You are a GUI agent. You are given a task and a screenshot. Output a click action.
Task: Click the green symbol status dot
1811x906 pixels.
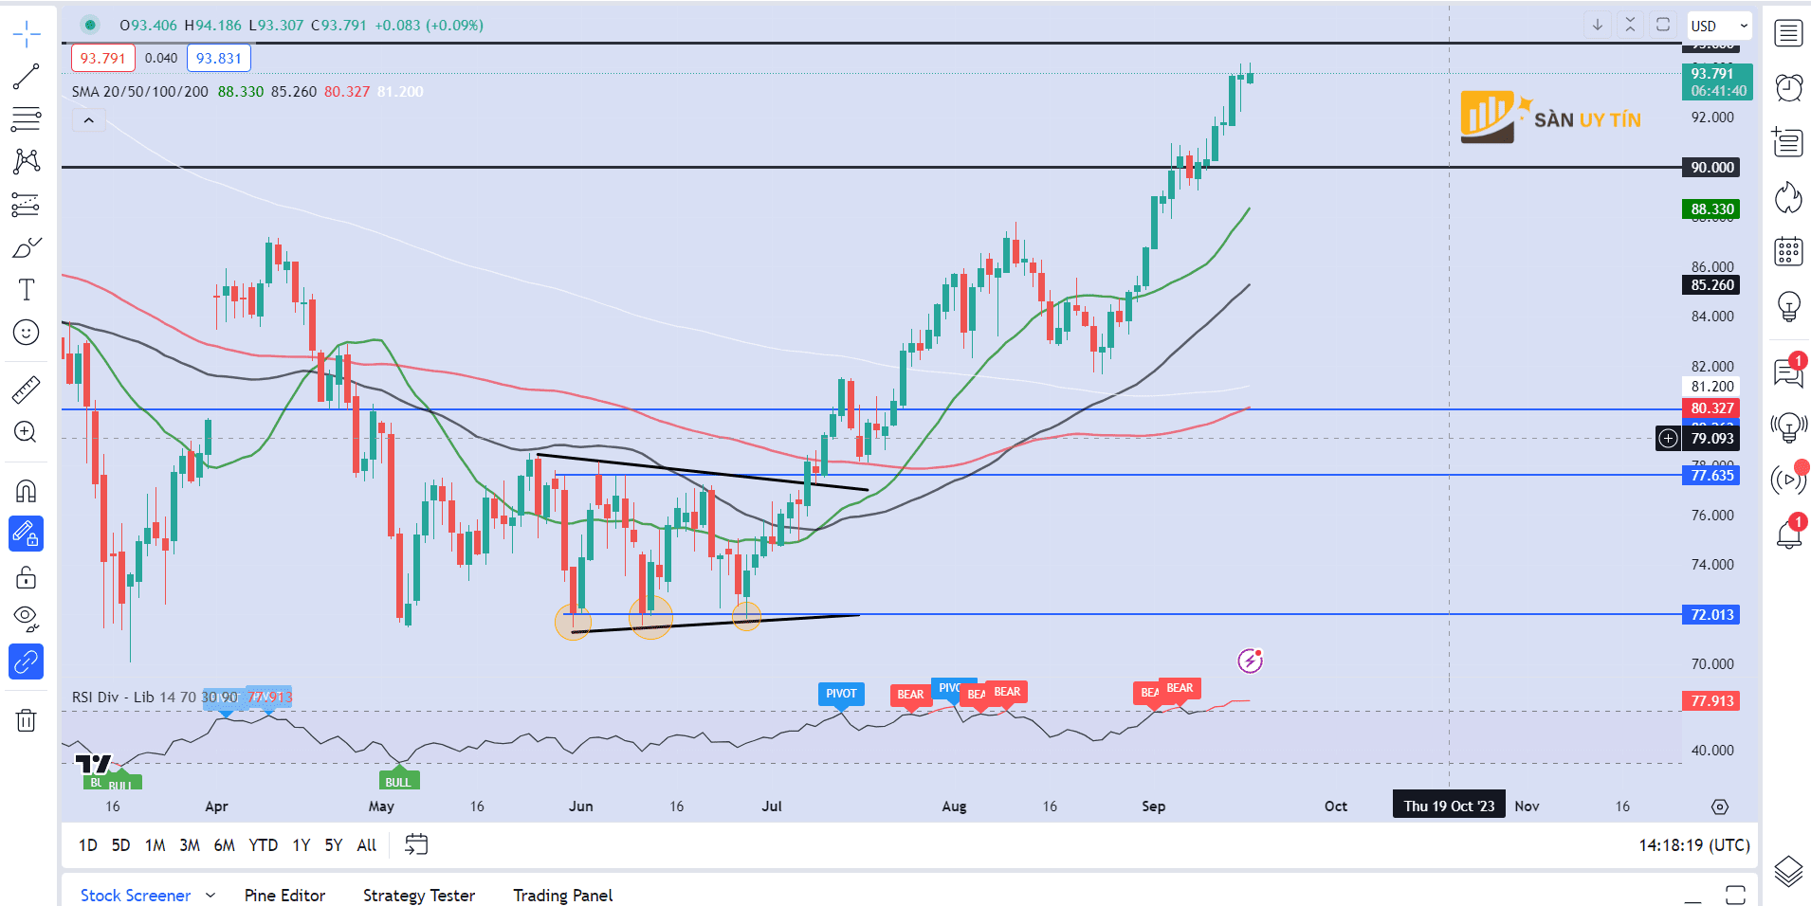tap(90, 25)
